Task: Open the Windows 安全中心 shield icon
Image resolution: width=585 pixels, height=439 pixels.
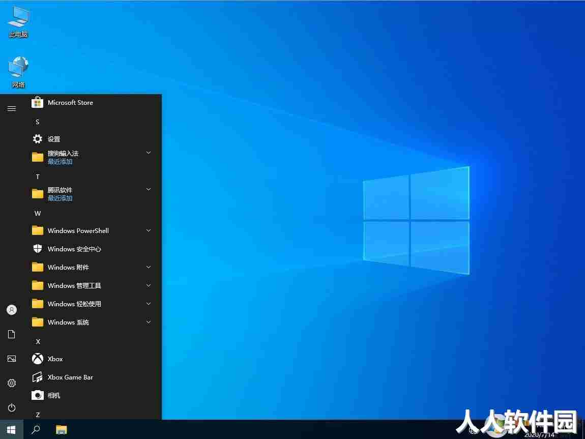Action: pos(37,249)
